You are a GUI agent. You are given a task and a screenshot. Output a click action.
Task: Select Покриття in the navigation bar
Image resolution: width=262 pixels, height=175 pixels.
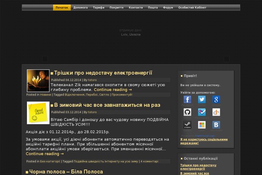click(x=117, y=7)
